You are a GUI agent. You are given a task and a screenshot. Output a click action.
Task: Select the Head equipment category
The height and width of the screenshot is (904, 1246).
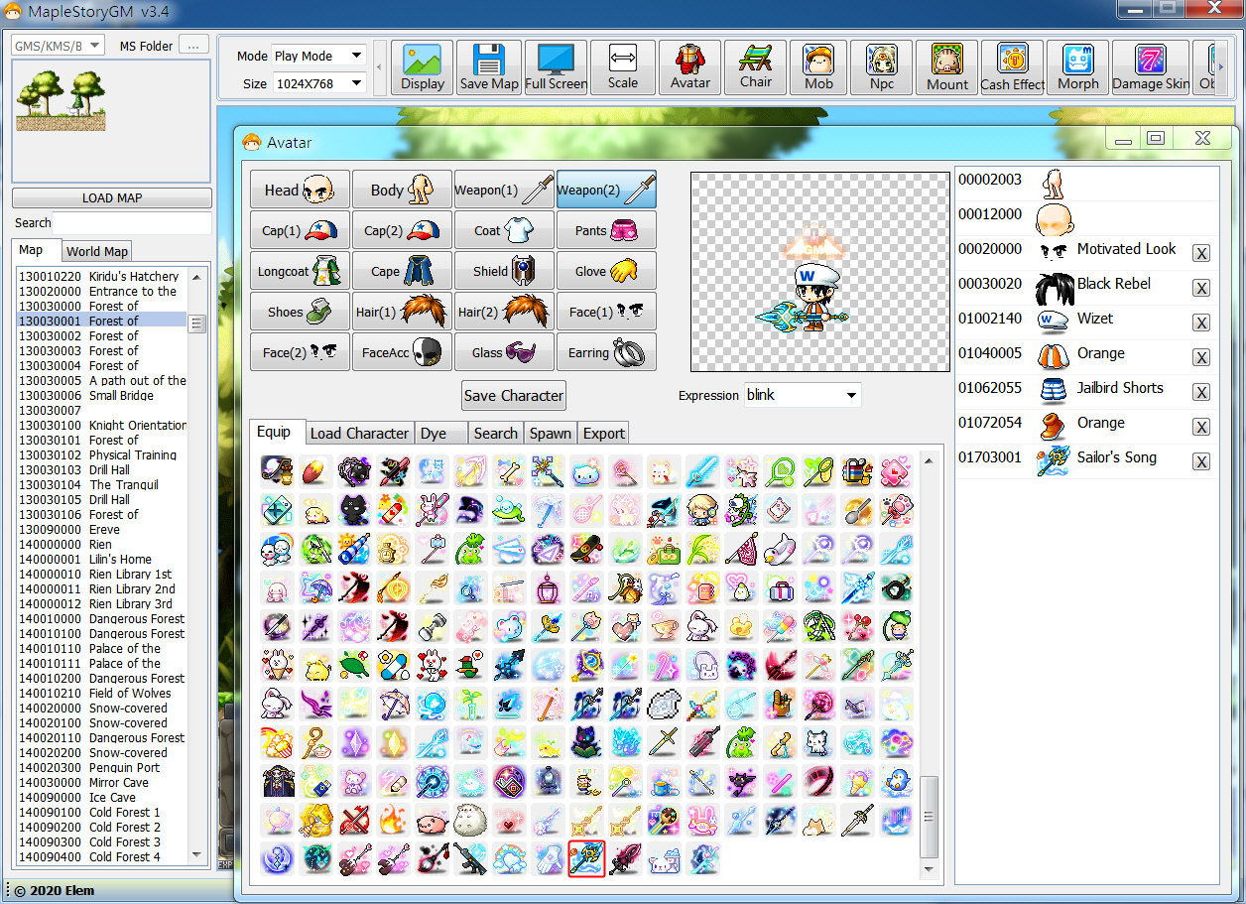(x=300, y=190)
